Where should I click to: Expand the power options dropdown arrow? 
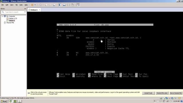35,5
